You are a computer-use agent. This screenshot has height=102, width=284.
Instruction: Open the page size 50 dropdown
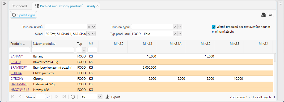100,97
